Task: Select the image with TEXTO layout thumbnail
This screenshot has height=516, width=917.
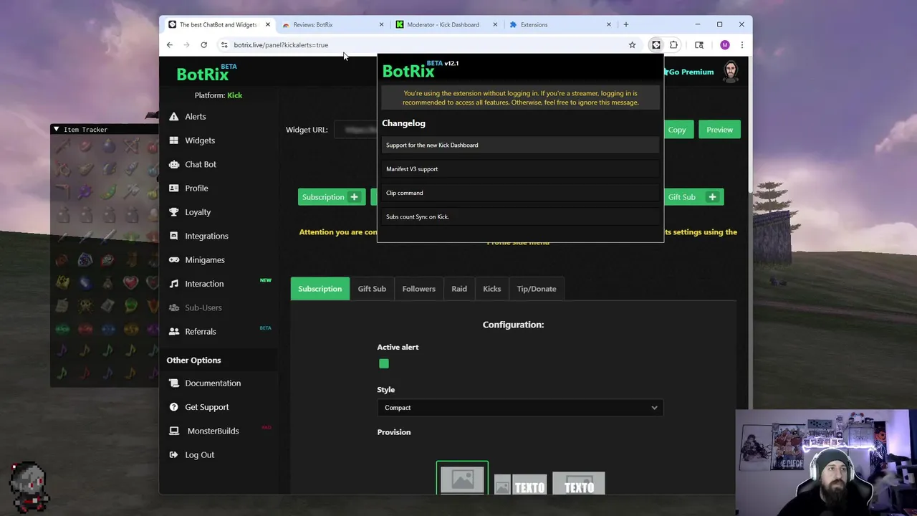Action: [520, 485]
